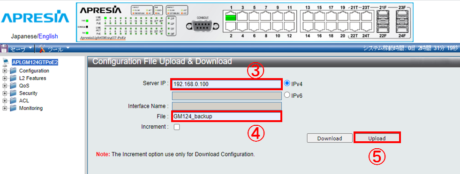This screenshot has height=174, width=460.
Task: Click the Security folder icon
Action: pos(13,93)
